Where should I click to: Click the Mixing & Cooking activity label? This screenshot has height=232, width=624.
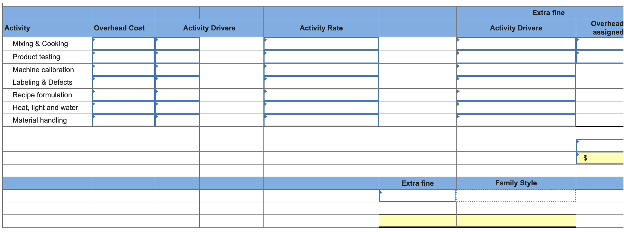40,44
